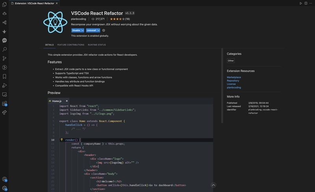Click the lightbulb on line 10
The height and width of the screenshot is (192, 315).
62,140
